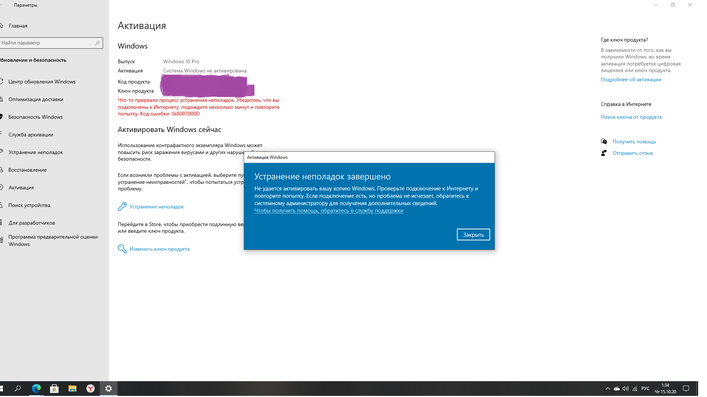This screenshot has width=707, height=397.
Task: Open Microsoft Store from the taskbar
Action: tap(54, 389)
